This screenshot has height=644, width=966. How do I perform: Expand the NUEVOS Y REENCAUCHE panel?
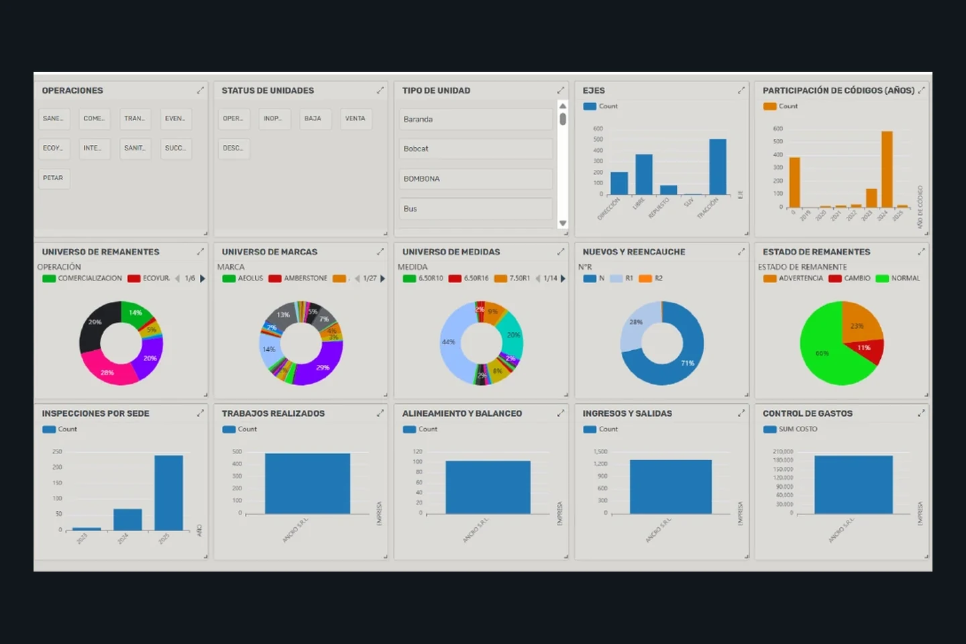741,252
